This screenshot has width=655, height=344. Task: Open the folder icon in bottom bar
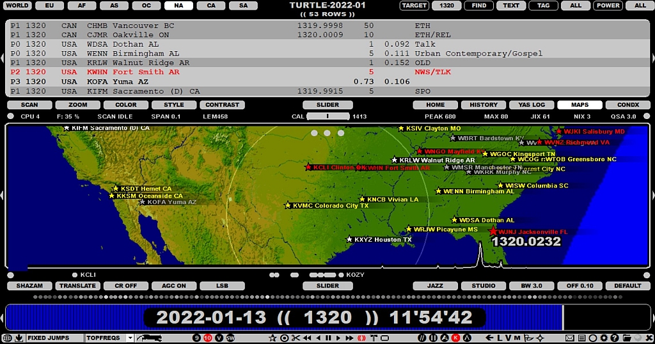626,338
